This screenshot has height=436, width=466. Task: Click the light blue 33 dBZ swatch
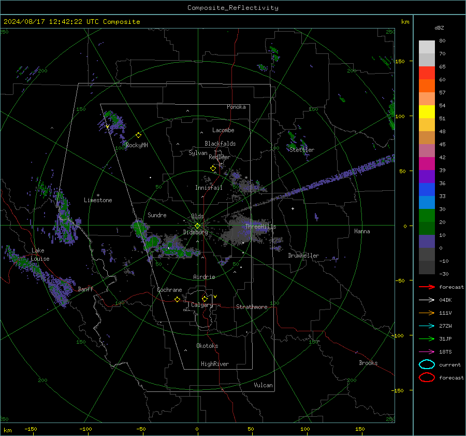(427, 202)
